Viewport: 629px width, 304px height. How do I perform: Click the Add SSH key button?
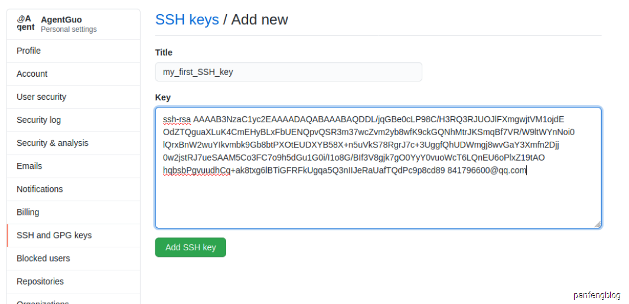191,247
